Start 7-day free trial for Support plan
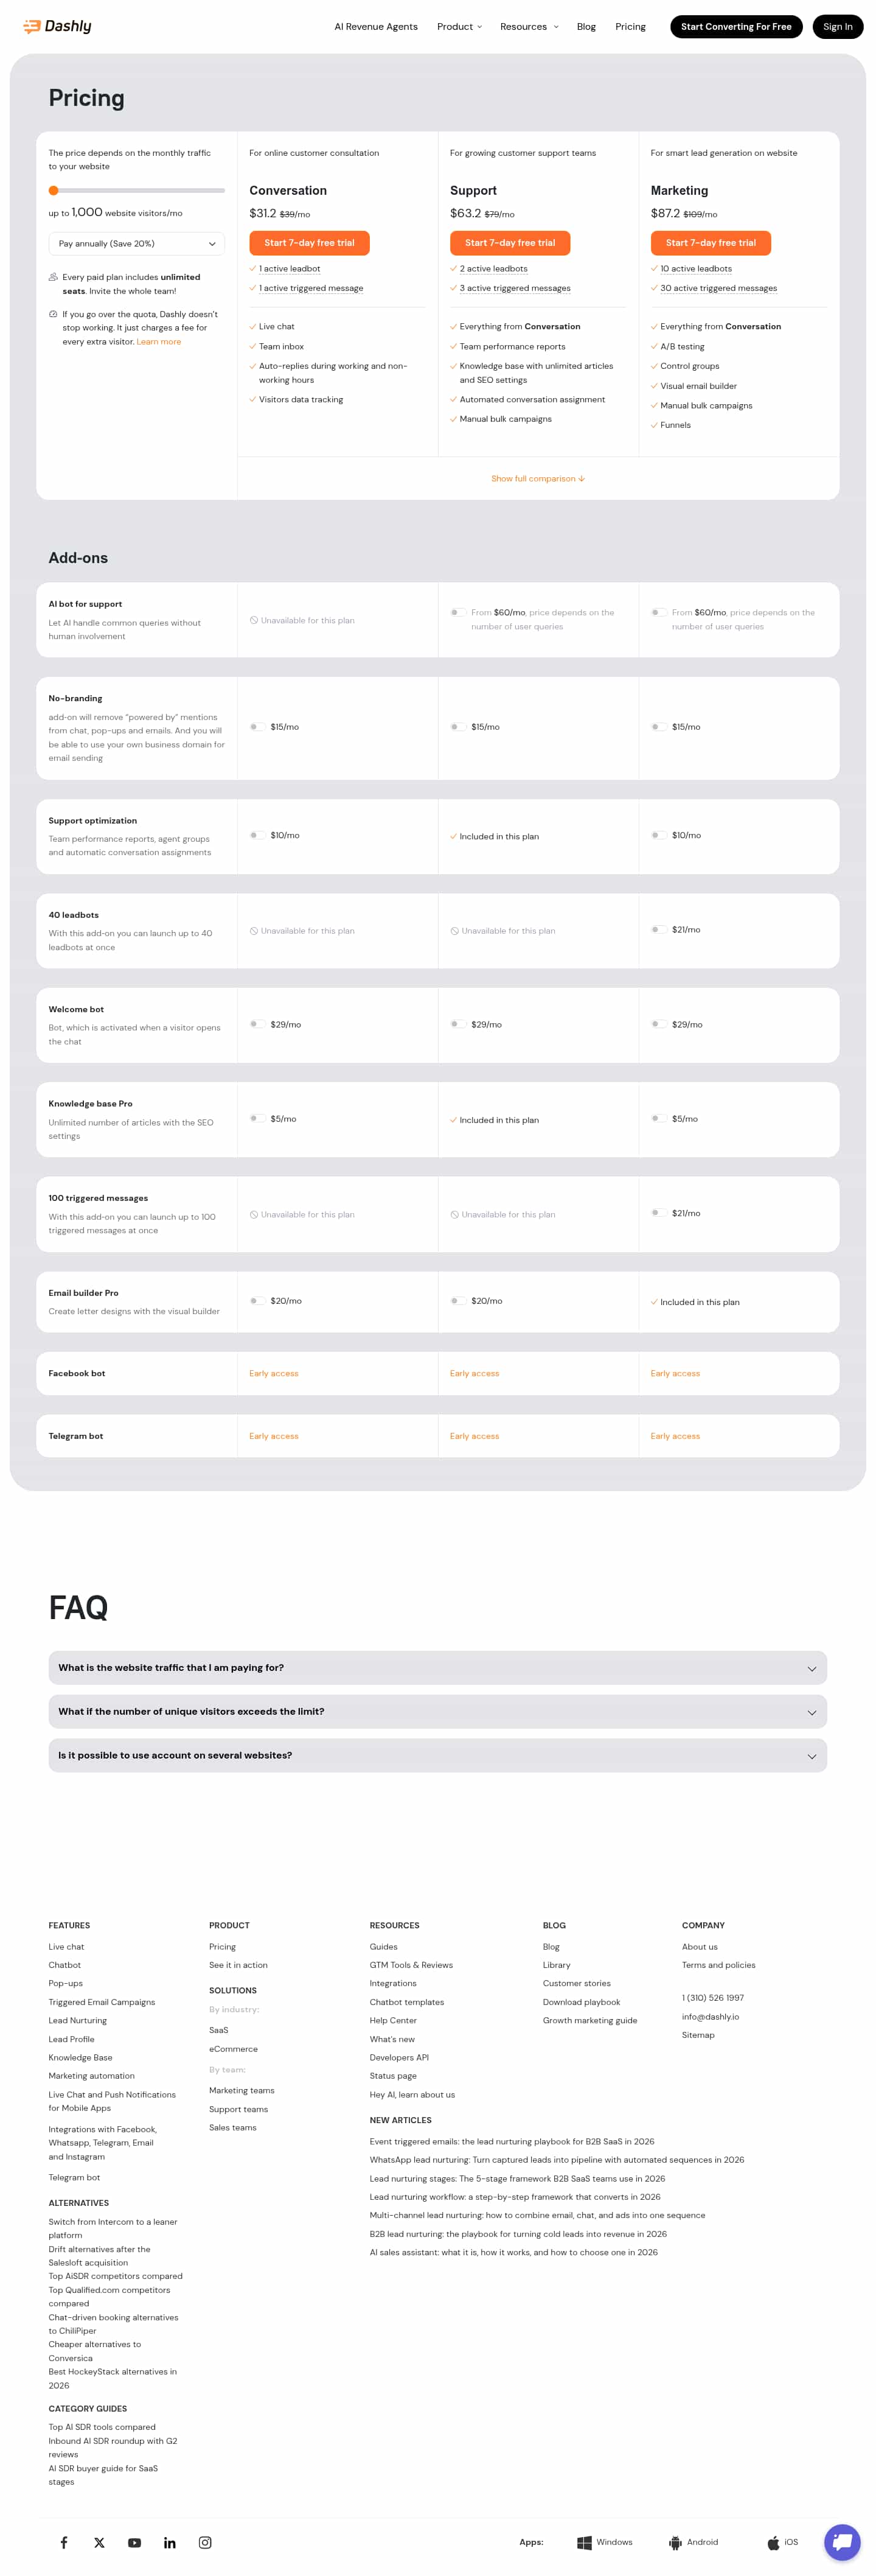The width and height of the screenshot is (876, 2576). click(x=510, y=243)
